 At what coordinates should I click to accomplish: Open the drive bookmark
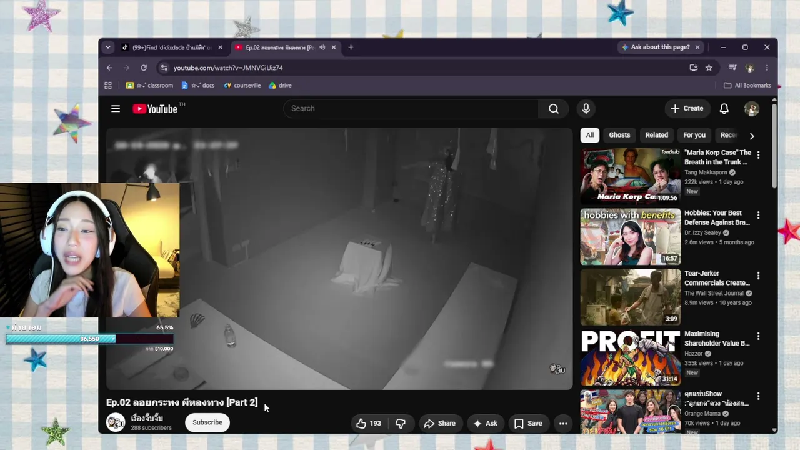pyautogui.click(x=280, y=85)
